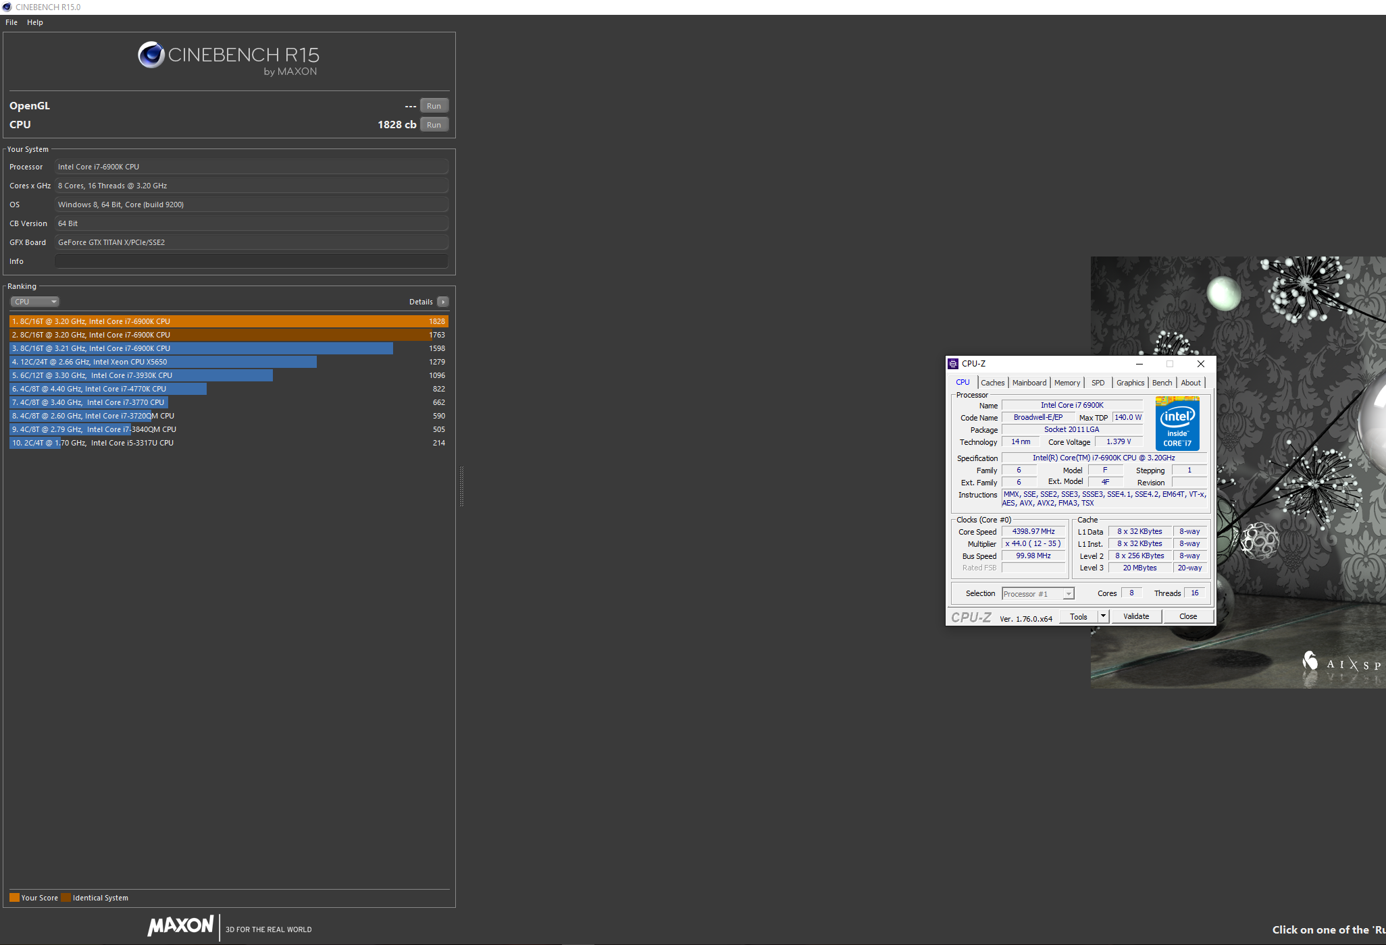Switch to the Mainboard tab in CPU-Z
Viewport: 1386px width, 945px height.
point(1029,383)
